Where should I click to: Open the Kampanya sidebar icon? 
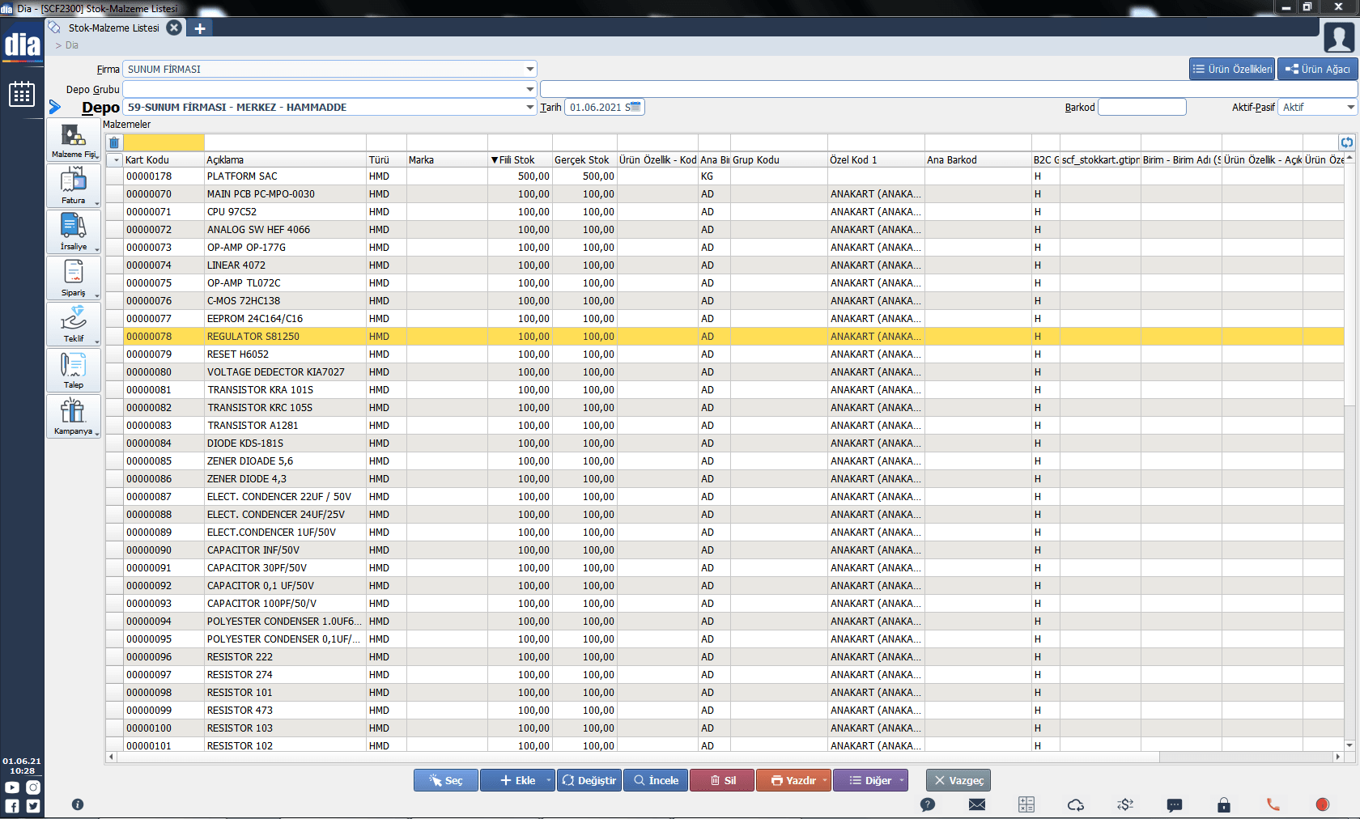(x=74, y=417)
